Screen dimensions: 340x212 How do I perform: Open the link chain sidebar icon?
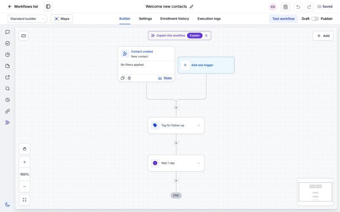click(x=8, y=111)
